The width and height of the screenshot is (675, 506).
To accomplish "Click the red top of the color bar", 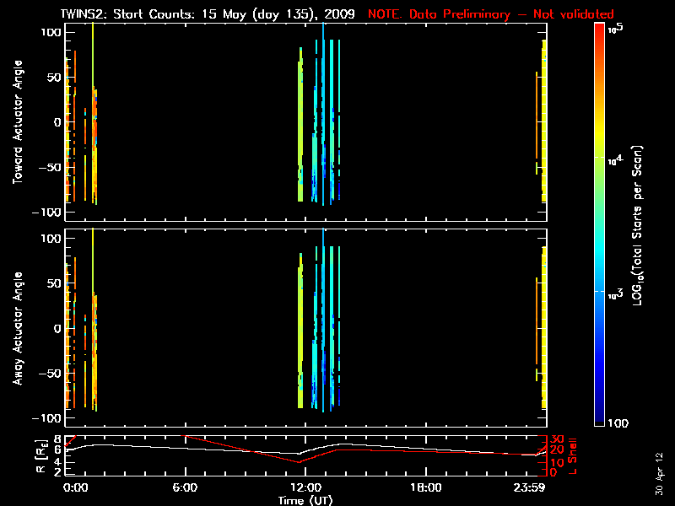I will [599, 30].
